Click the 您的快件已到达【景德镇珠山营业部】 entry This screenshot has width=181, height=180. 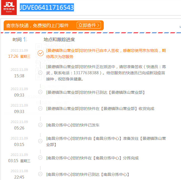[95, 92]
